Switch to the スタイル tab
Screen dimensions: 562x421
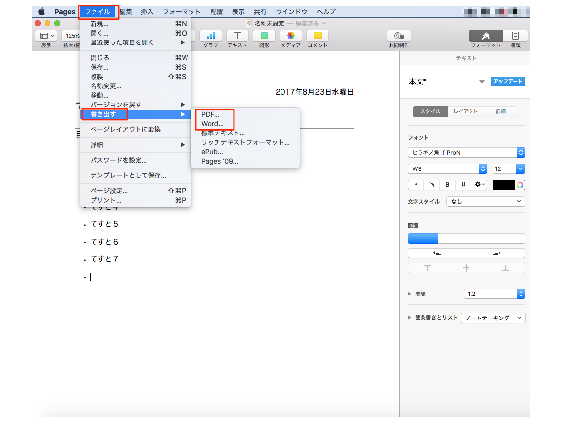tap(430, 111)
